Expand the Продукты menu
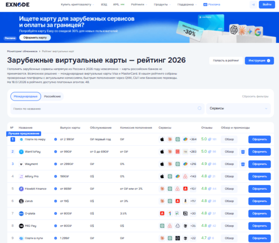 (162, 5)
